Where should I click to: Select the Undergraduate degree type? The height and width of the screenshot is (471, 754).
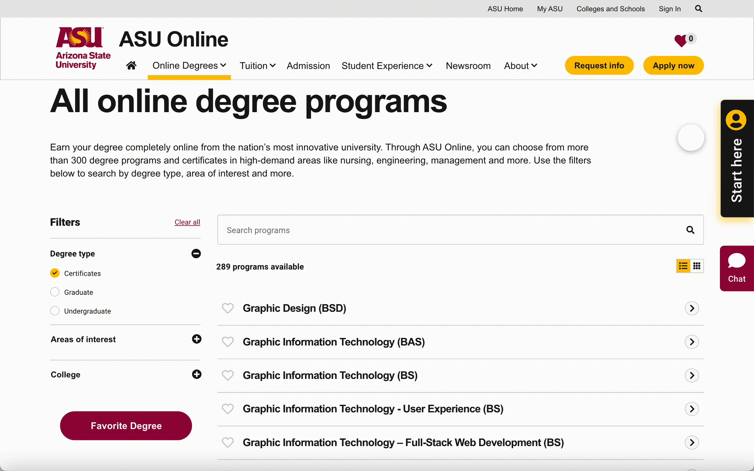pos(55,311)
